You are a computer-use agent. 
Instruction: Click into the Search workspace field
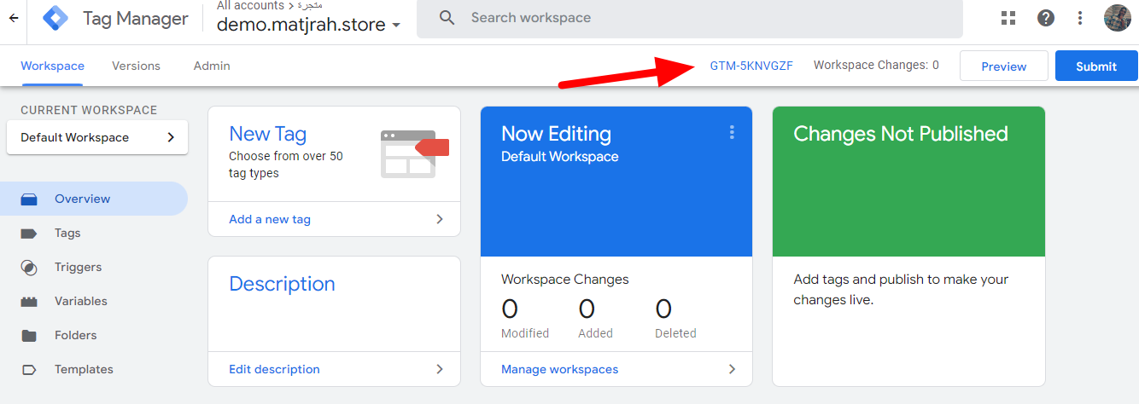pos(690,18)
